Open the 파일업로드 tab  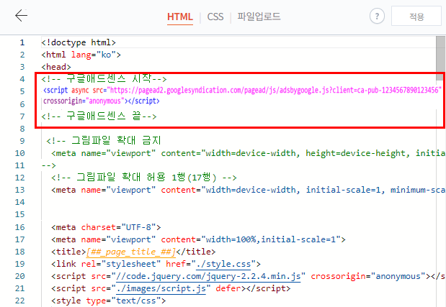pyautogui.click(x=259, y=17)
